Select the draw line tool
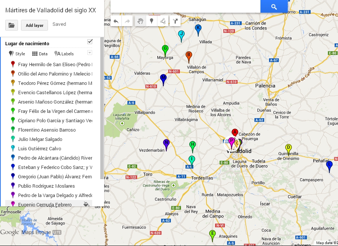The width and height of the screenshot is (338, 246). pos(163,21)
